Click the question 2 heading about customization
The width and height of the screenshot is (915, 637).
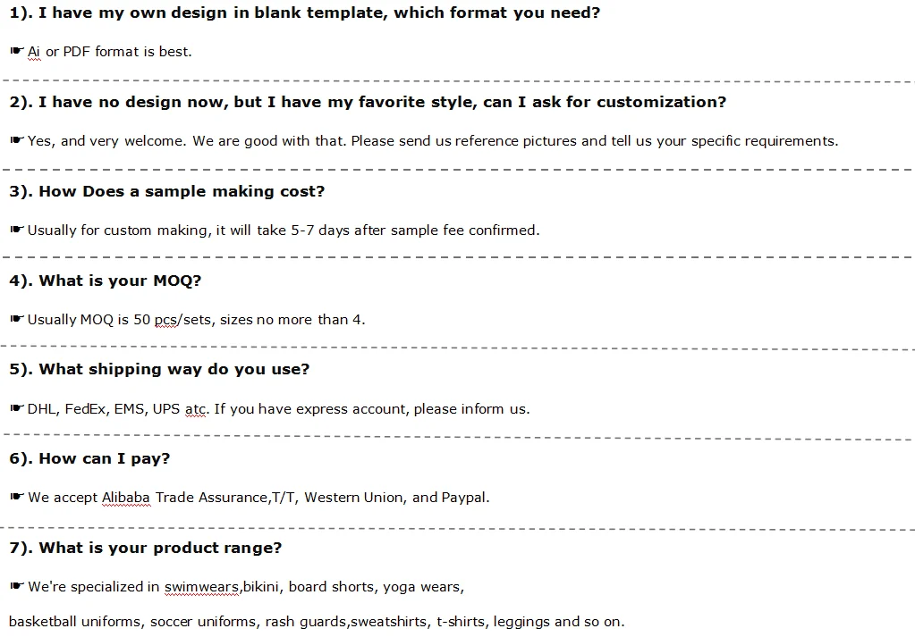point(368,102)
